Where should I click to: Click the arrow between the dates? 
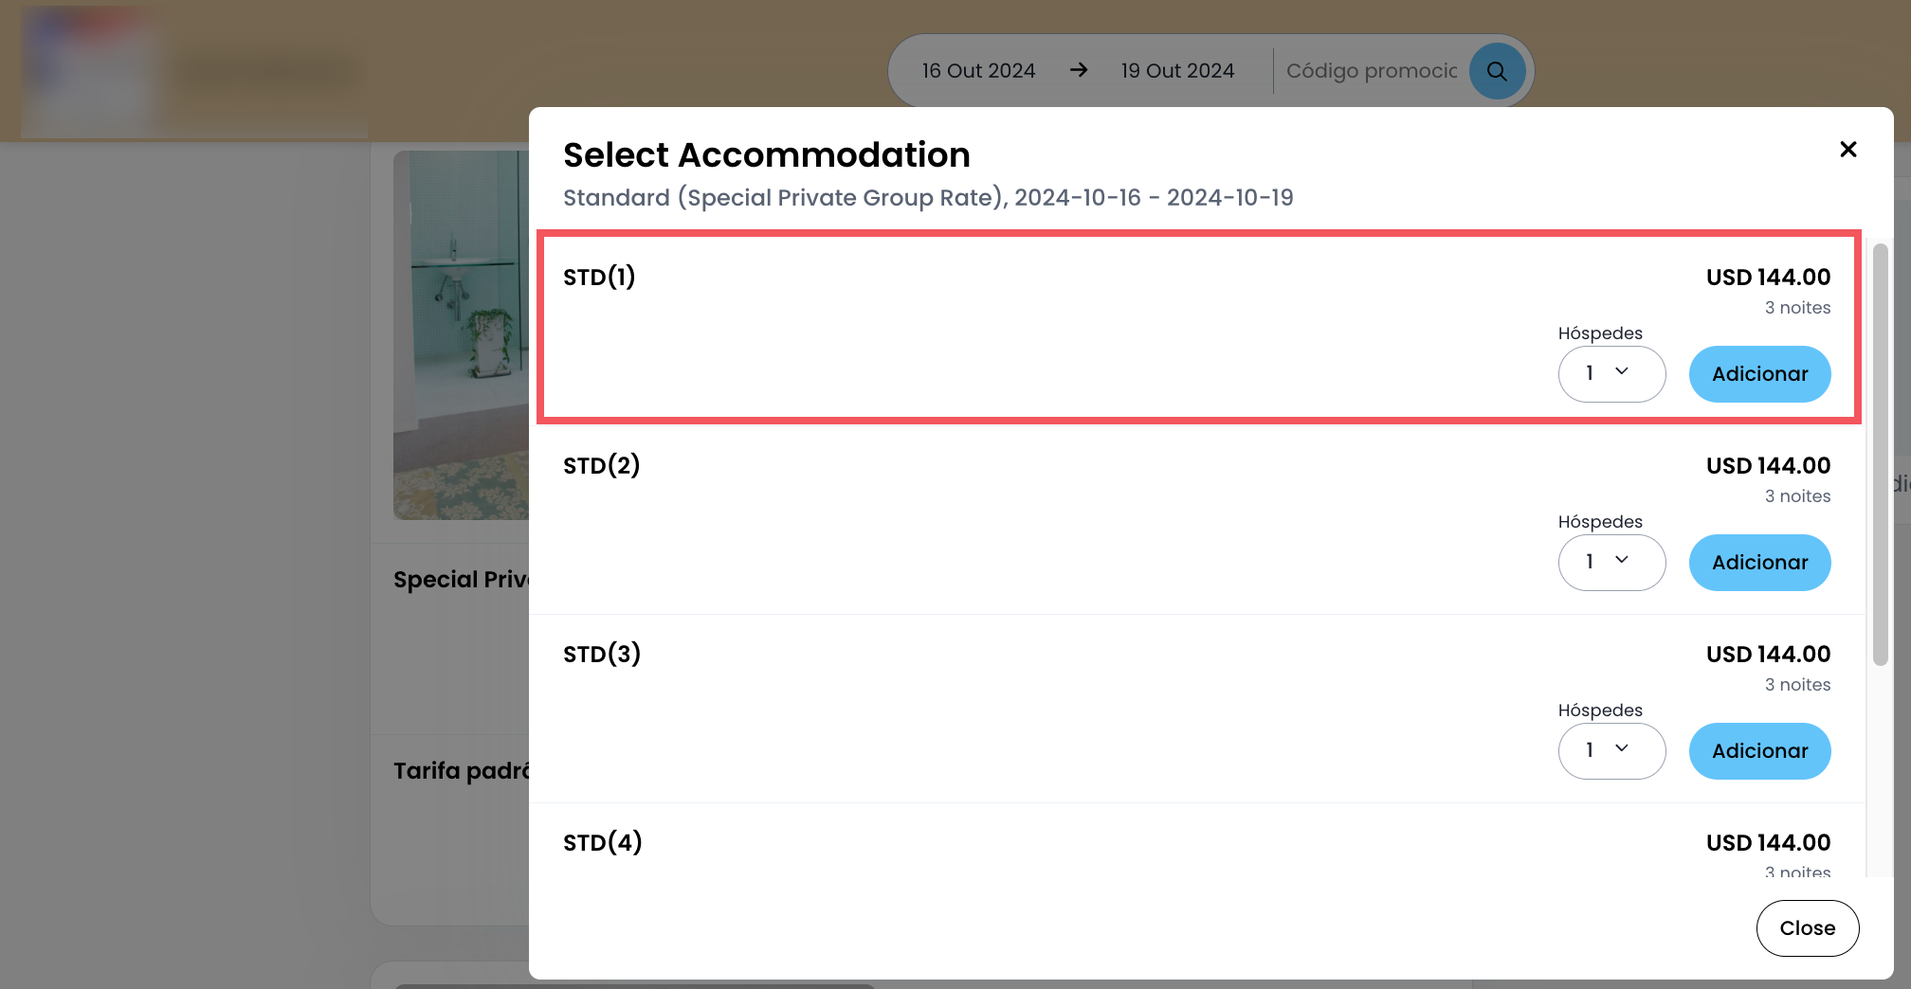[1078, 70]
